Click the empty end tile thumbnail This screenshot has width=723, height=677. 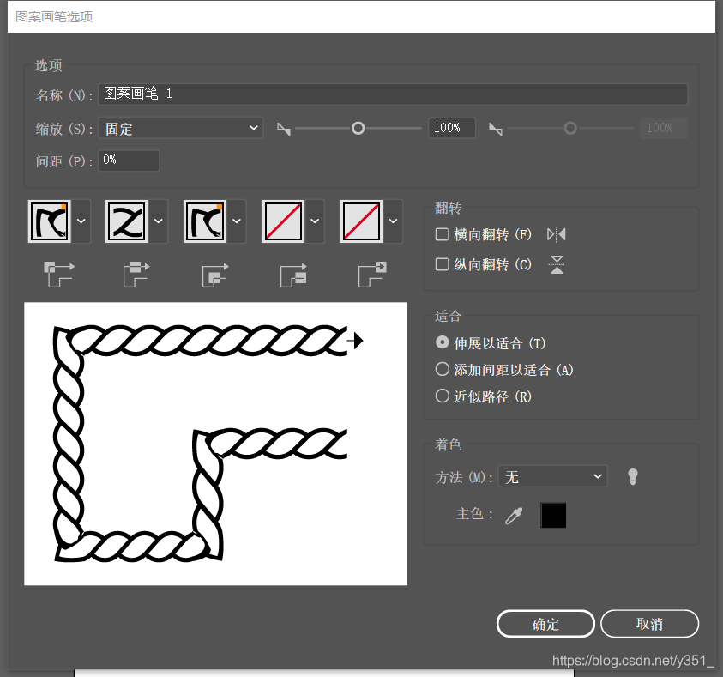pos(362,221)
